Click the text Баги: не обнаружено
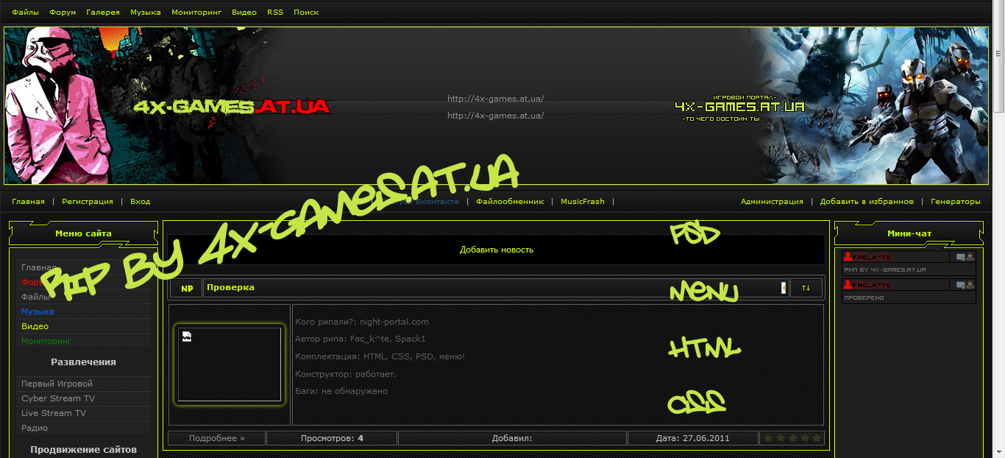 (x=341, y=391)
